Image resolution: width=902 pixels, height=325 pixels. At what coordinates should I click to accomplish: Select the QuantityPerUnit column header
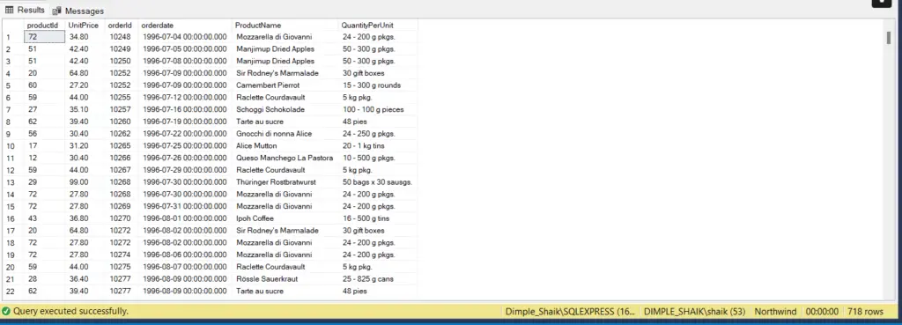[x=377, y=26]
